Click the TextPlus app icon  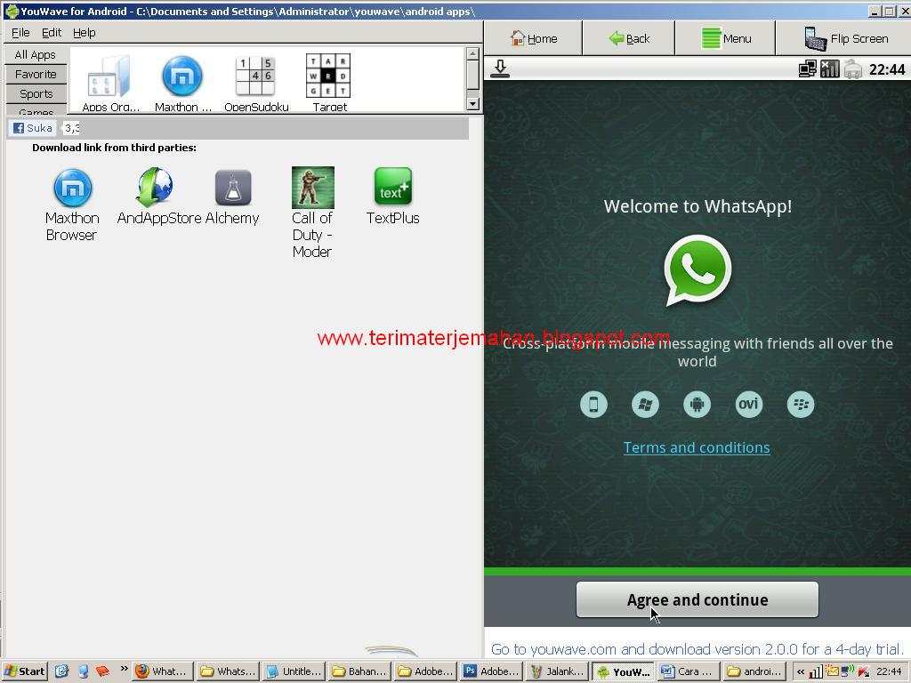click(393, 187)
